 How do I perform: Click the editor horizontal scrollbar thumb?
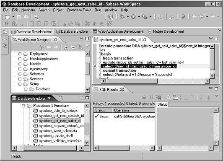pyautogui.click(x=132, y=81)
